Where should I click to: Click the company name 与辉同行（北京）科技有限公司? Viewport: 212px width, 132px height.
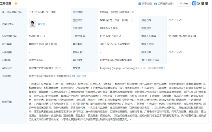tap(117, 12)
